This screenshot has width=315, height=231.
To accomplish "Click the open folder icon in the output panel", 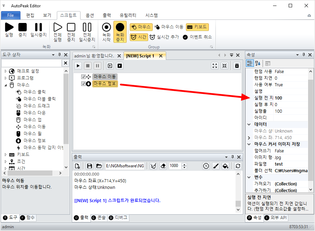I will click(99, 166).
